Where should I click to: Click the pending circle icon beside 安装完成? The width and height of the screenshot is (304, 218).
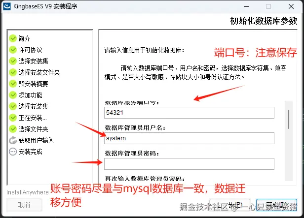tap(13, 152)
